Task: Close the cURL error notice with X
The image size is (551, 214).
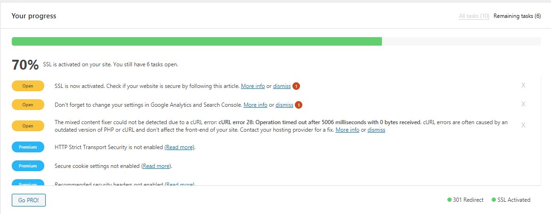Action: click(523, 125)
